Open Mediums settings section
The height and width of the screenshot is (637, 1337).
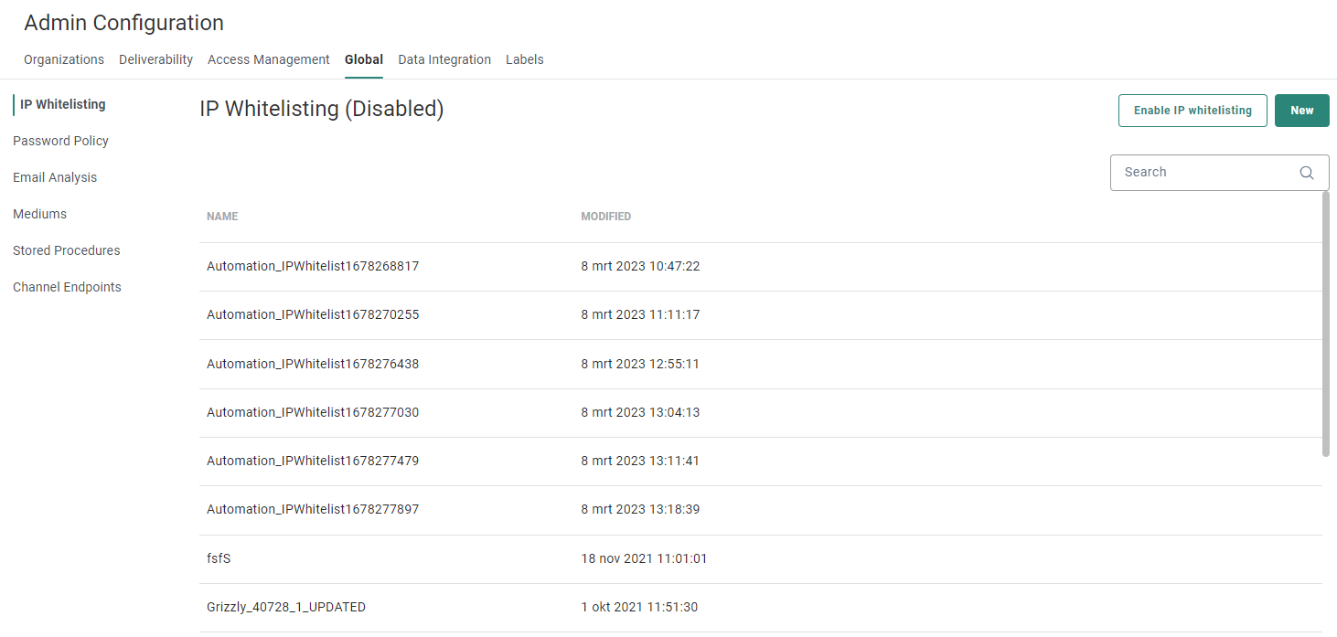[x=39, y=214]
